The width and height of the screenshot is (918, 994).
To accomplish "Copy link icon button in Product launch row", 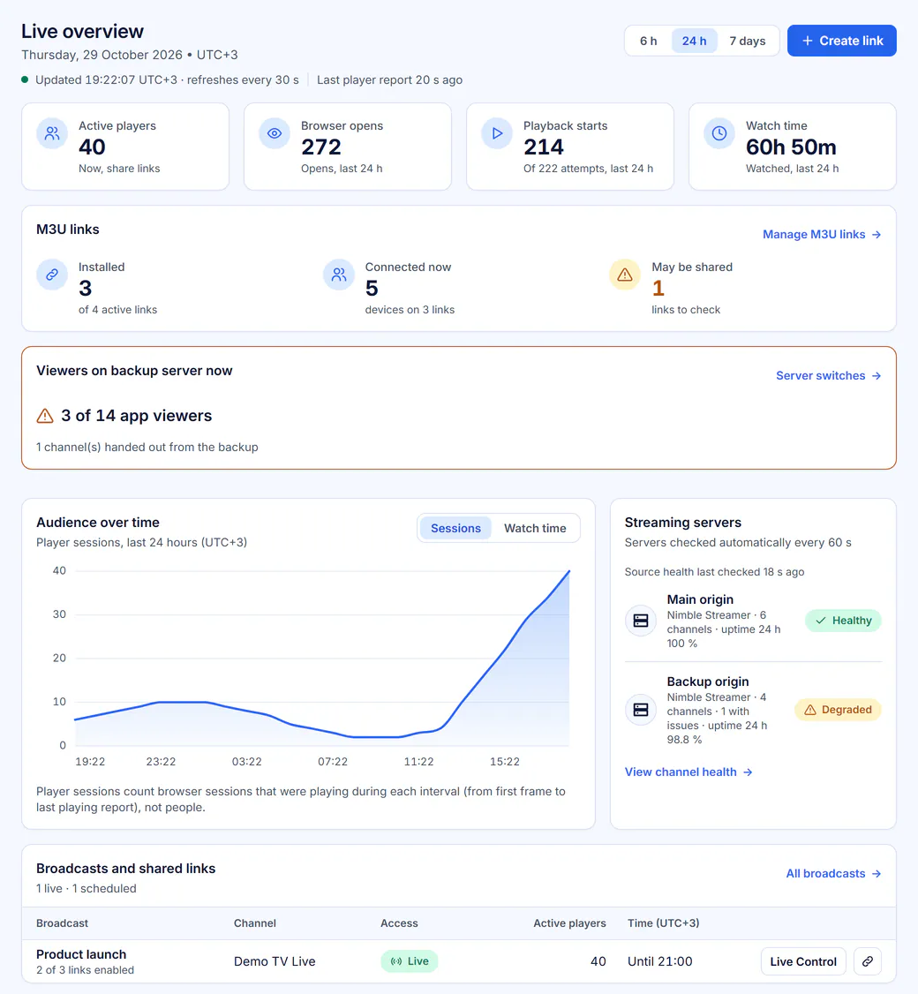I will pyautogui.click(x=868, y=961).
